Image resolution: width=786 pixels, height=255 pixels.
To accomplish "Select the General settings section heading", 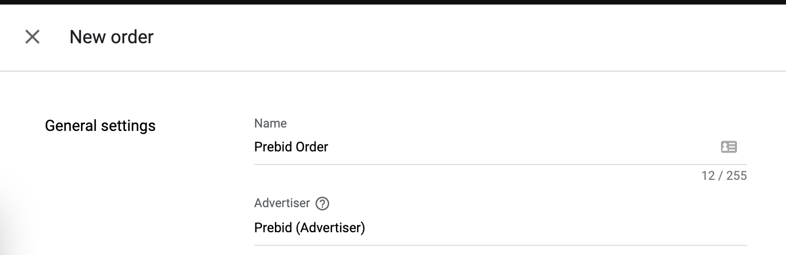I will tap(100, 125).
